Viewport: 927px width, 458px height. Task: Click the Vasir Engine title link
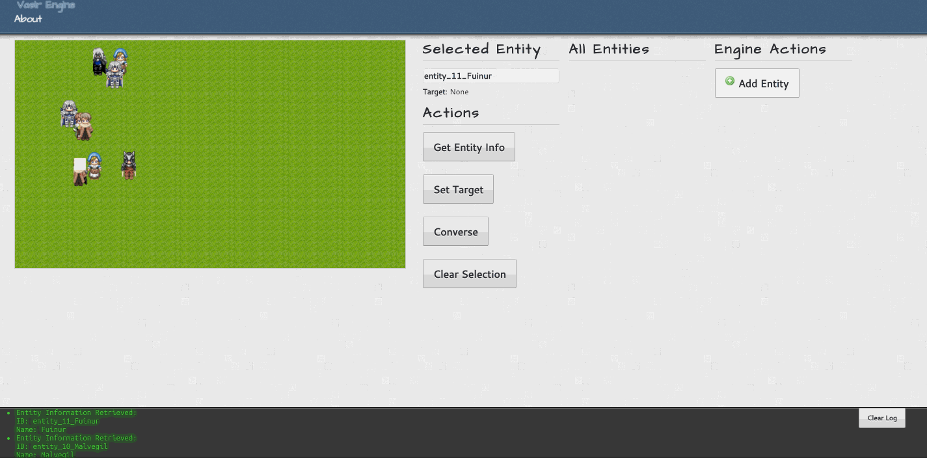click(x=46, y=6)
